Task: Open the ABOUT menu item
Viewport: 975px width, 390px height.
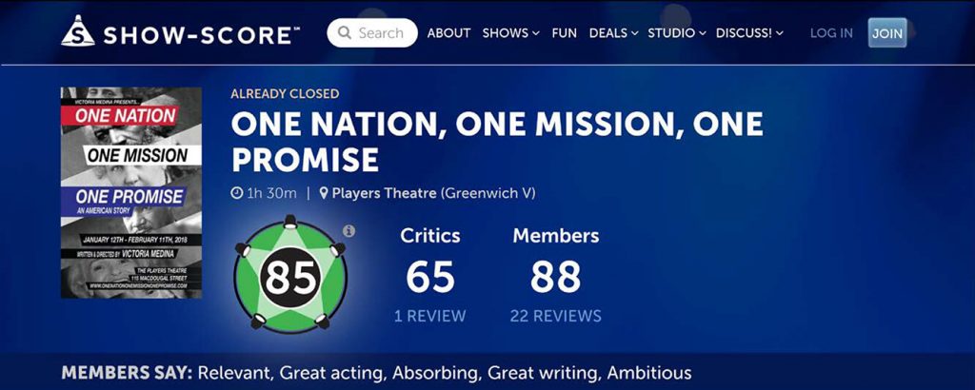Action: pyautogui.click(x=449, y=33)
